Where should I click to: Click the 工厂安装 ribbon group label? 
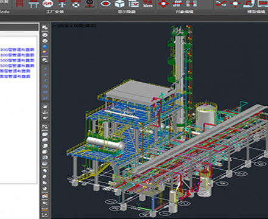[x=55, y=12]
